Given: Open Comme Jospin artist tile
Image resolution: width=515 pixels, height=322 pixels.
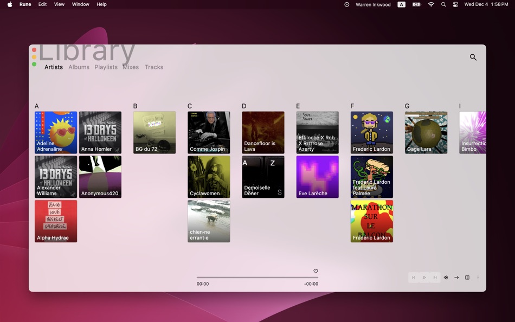Looking at the screenshot, I should point(209,132).
